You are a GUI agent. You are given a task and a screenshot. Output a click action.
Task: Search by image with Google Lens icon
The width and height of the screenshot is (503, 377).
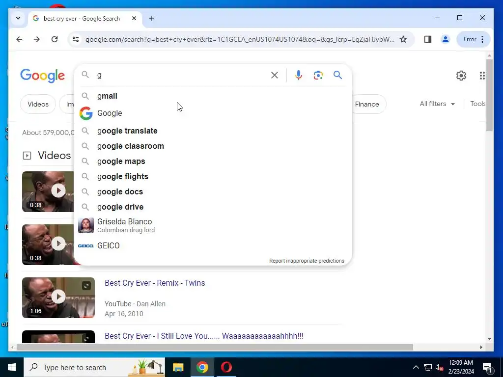pyautogui.click(x=318, y=75)
